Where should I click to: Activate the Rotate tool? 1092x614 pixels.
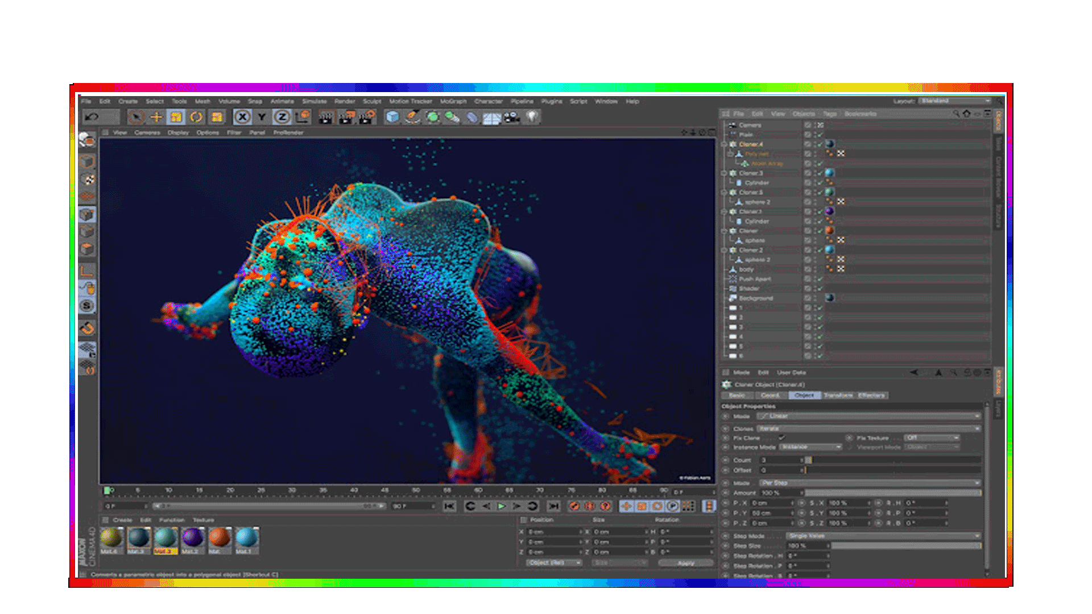pos(195,117)
